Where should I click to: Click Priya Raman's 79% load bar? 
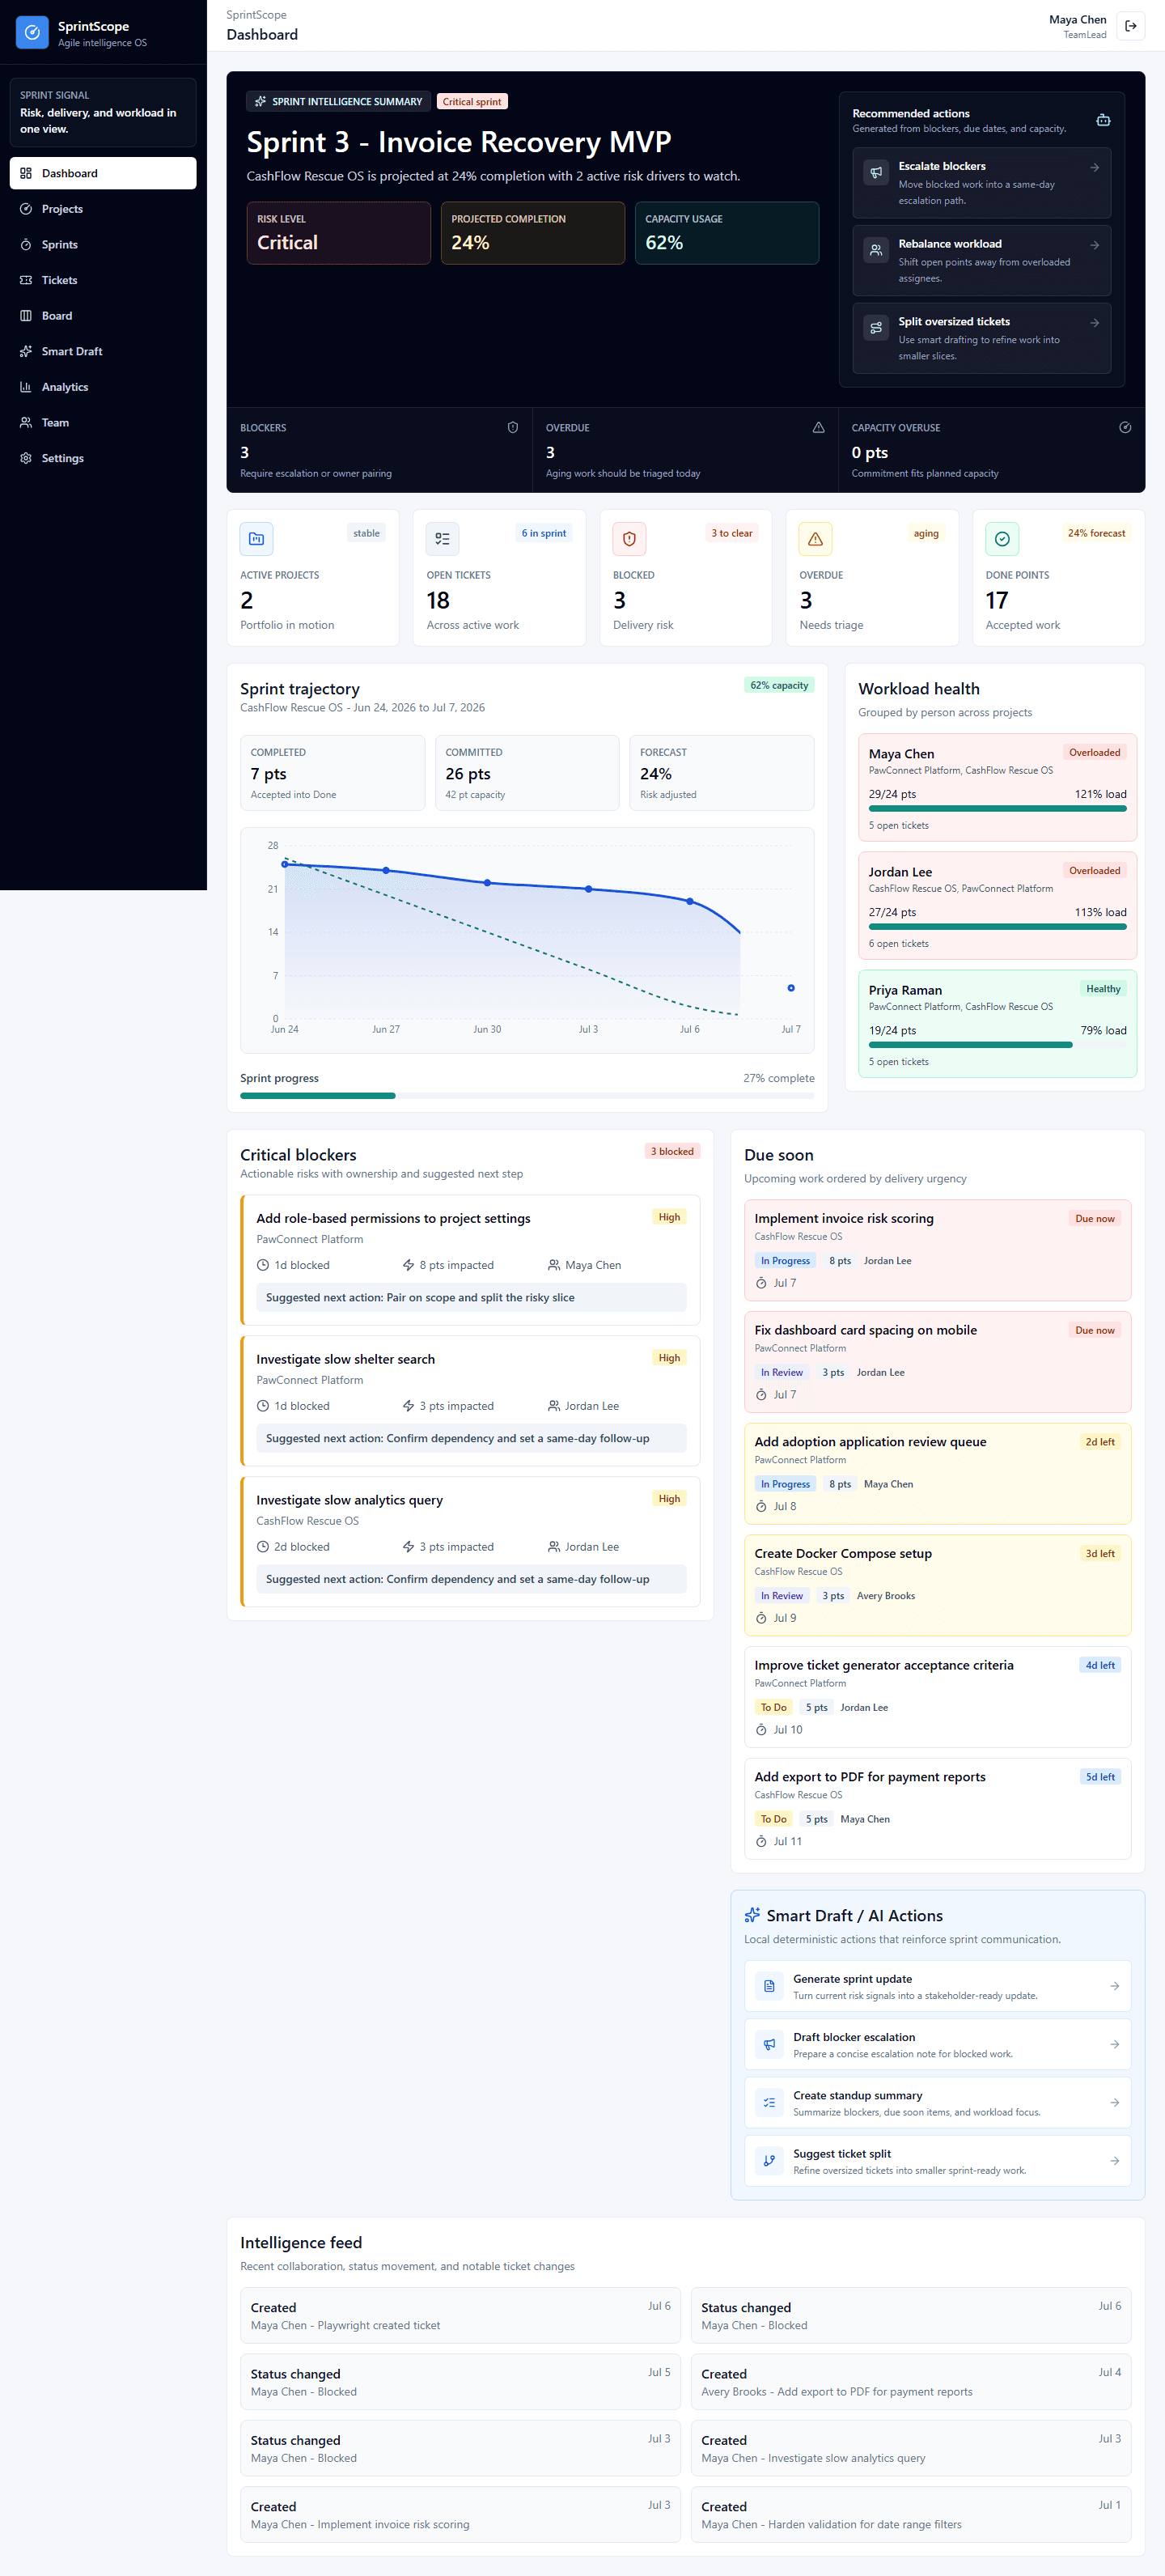[998, 1045]
